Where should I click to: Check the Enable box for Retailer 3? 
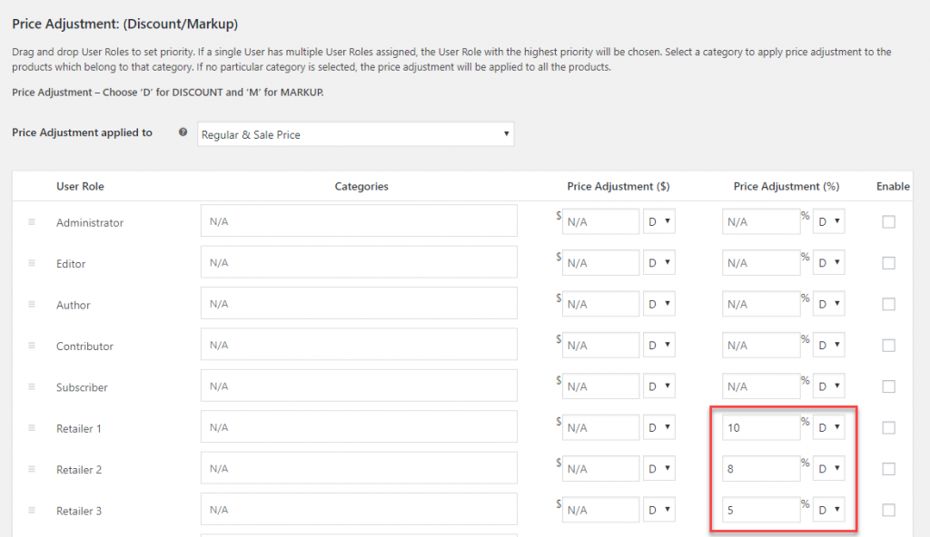pos(888,510)
